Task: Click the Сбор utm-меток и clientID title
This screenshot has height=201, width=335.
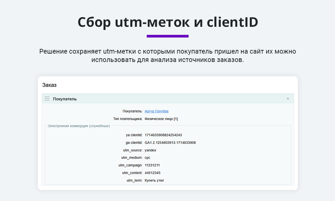Action: (x=167, y=22)
